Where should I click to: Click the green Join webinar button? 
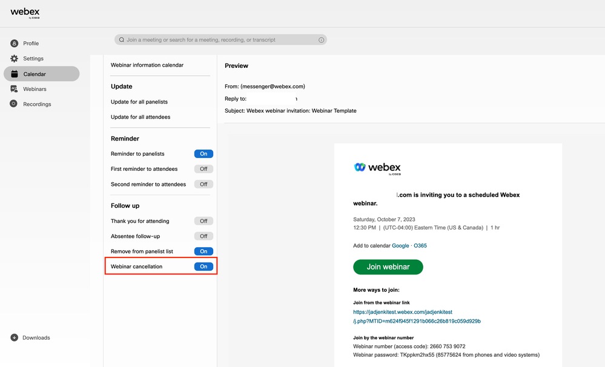point(388,266)
